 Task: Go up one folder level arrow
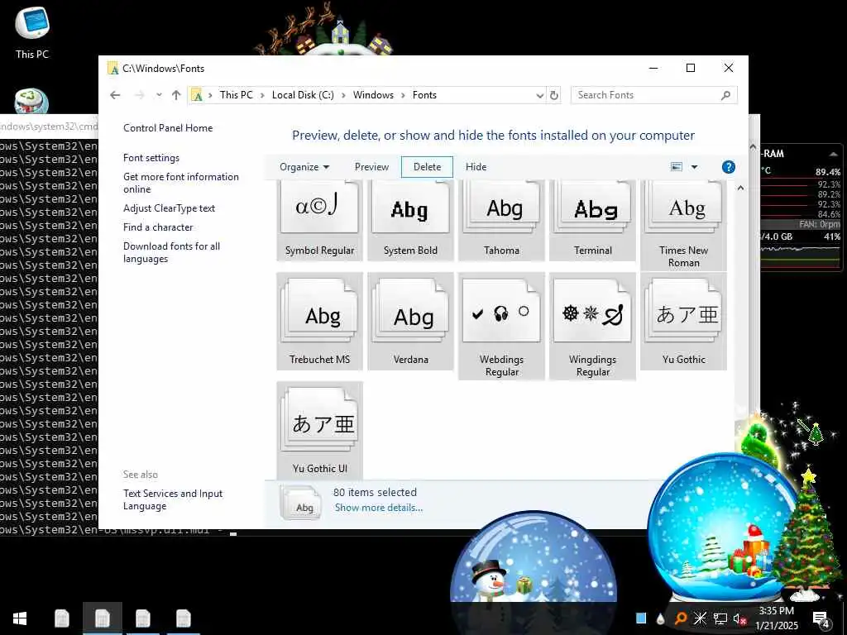(x=176, y=95)
